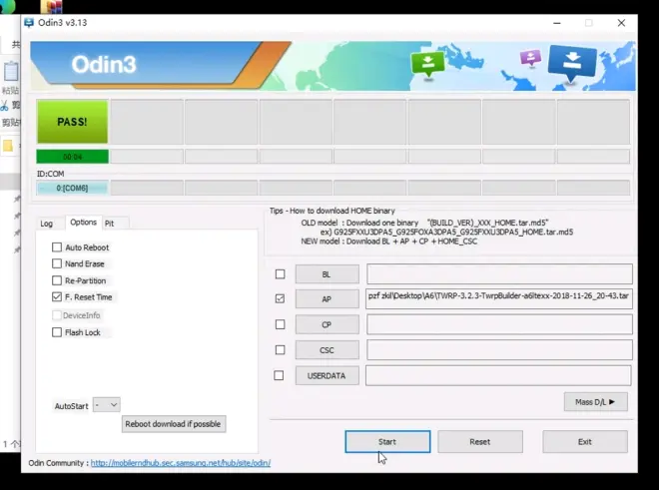
Task: Click the green 00:04 progress bar
Action: click(x=72, y=157)
